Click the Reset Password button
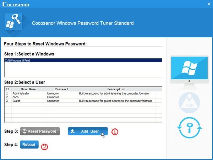213x160 pixels. tap(40, 131)
